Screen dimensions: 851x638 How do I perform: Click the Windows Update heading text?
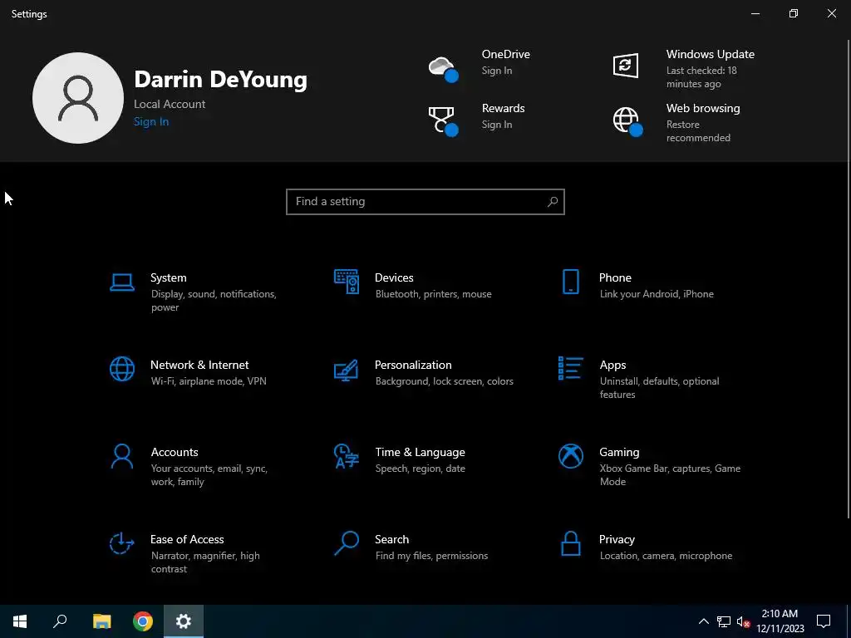pos(711,54)
